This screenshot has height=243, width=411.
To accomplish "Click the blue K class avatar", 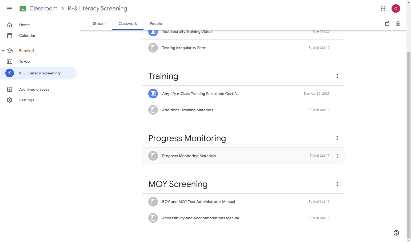I will [10, 73].
